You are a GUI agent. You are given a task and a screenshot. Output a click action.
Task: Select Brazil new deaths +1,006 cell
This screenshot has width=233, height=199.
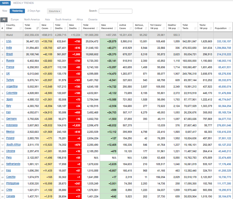[75, 54]
